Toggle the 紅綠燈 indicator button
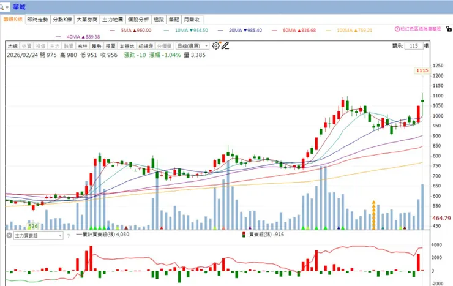Viewport: 453px width, 286px height. tap(146, 46)
